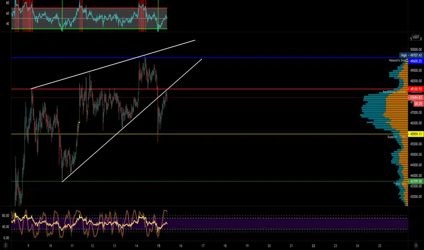The image size is (424, 250).
Task: Select the blue 49600.25 price label
Action: tap(416, 61)
